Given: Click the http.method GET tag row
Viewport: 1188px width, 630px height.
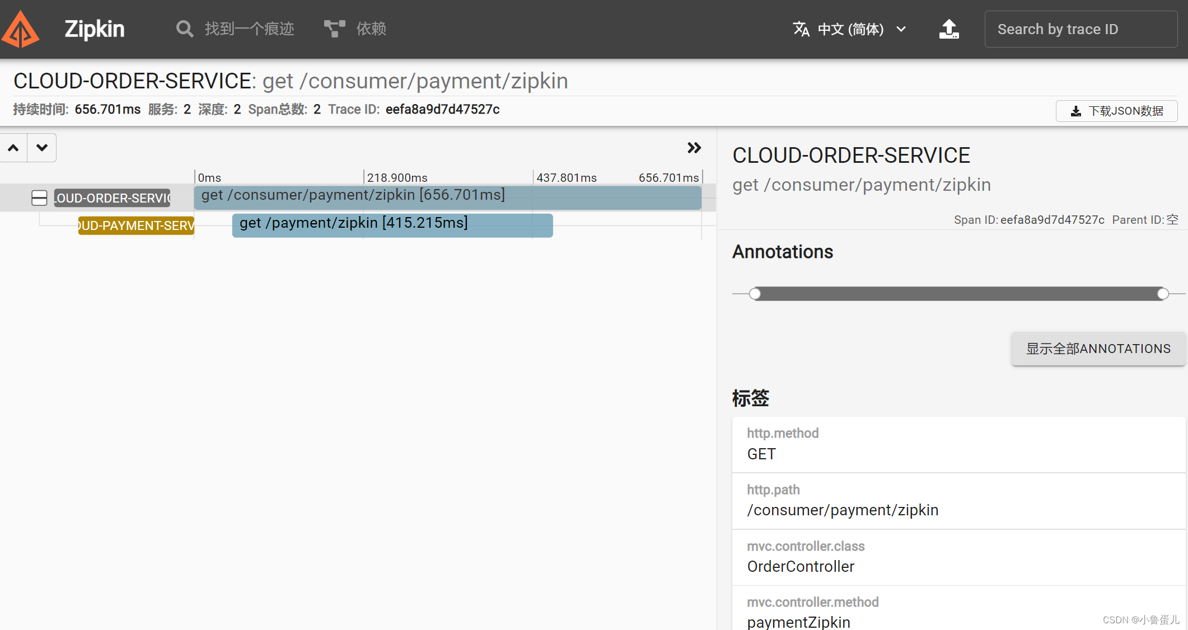Looking at the screenshot, I should pos(958,444).
